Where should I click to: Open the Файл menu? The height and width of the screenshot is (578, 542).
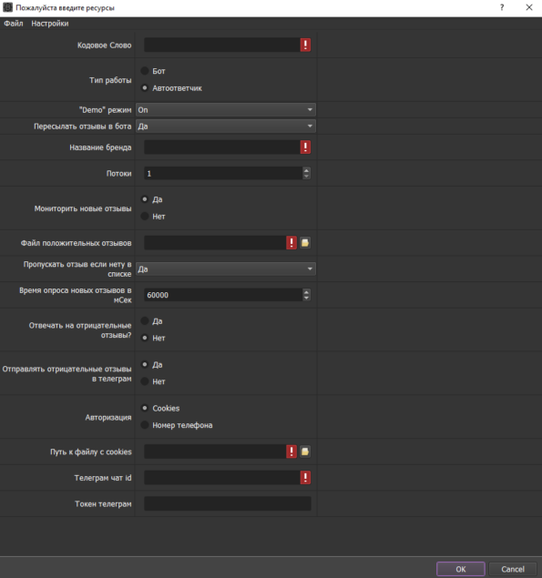(14, 24)
